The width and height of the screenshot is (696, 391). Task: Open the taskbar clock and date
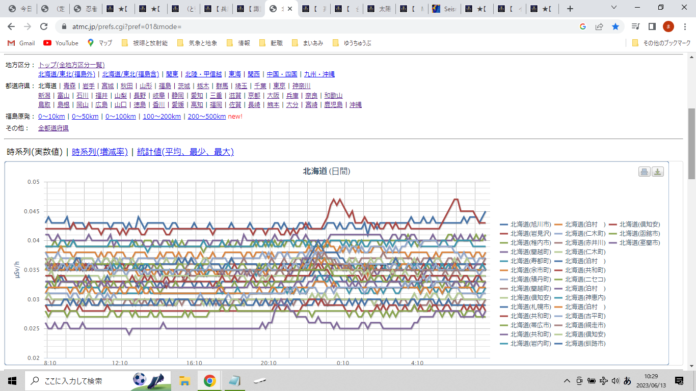[x=651, y=380]
